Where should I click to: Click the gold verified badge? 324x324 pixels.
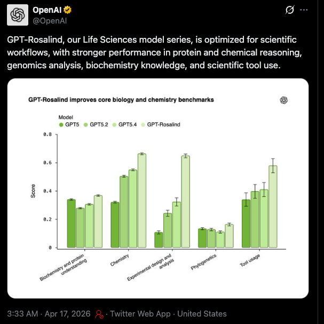pos(67,10)
